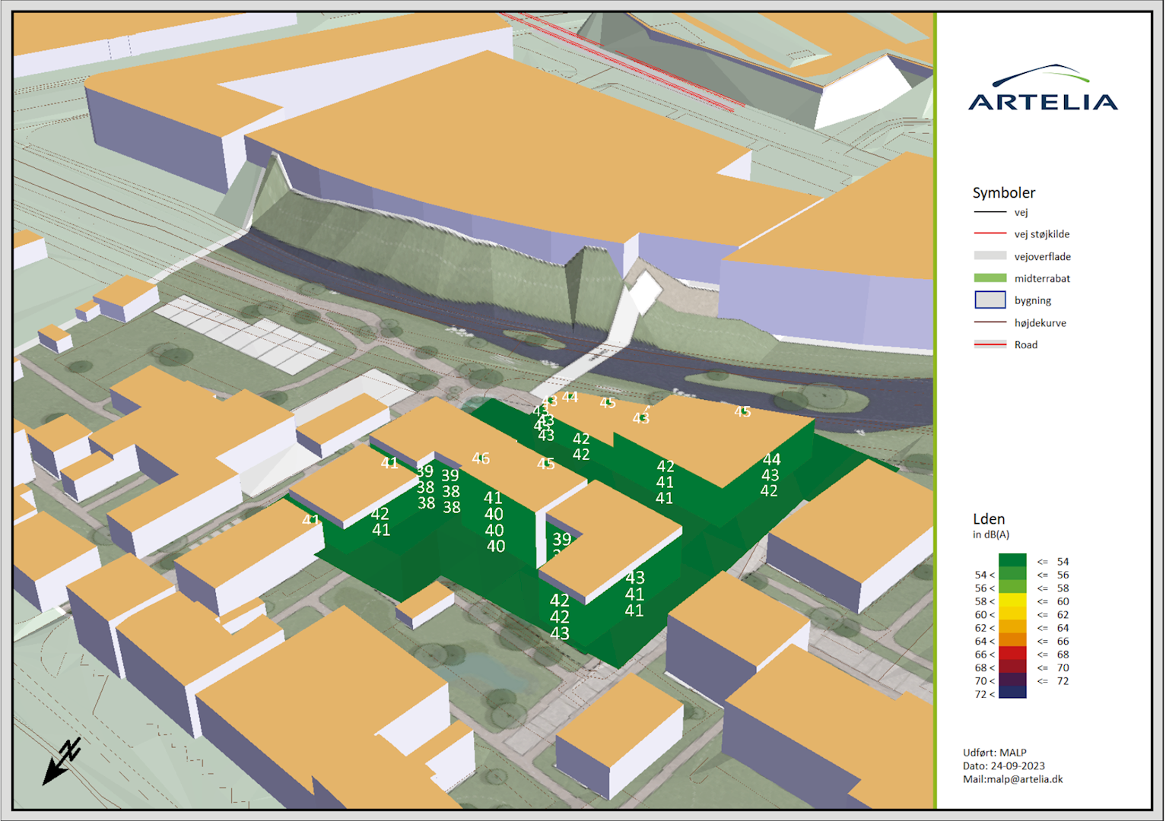
Task: Pick the navy '72 <' color swatch
Action: point(1012,693)
